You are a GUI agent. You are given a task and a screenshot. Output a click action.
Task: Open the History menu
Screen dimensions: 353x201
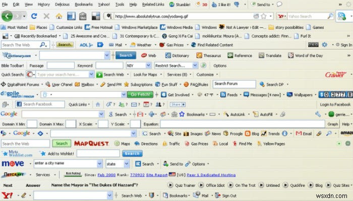tap(44, 4)
